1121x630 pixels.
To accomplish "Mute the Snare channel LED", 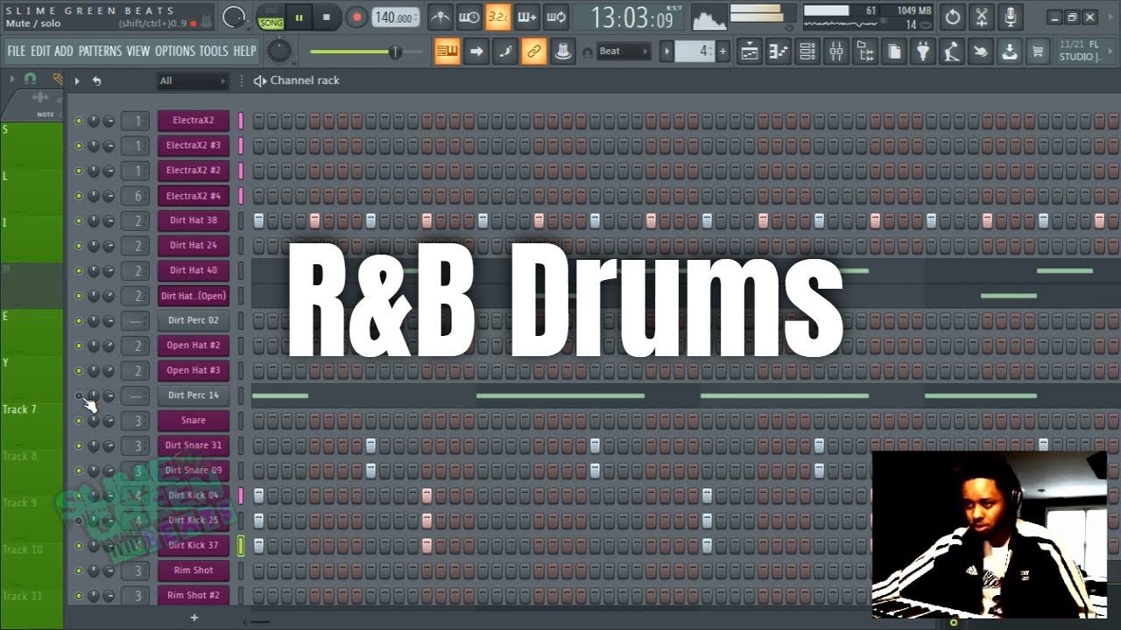I will [x=78, y=421].
